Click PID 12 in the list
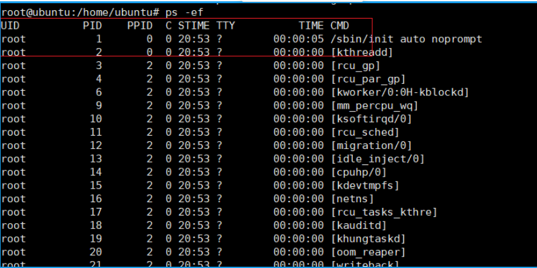Screen dimensions: 537x268 click(96, 145)
